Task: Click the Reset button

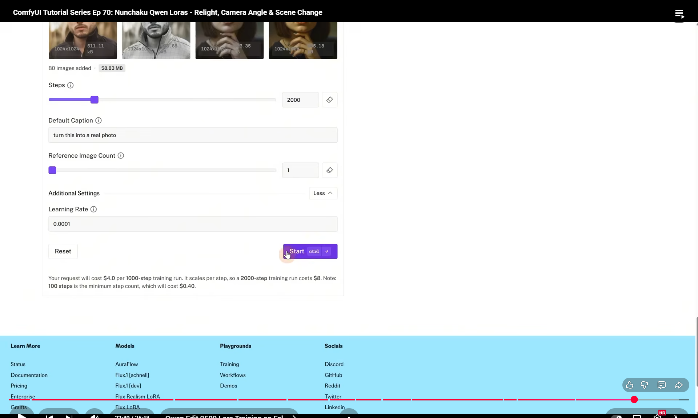Action: [63, 251]
